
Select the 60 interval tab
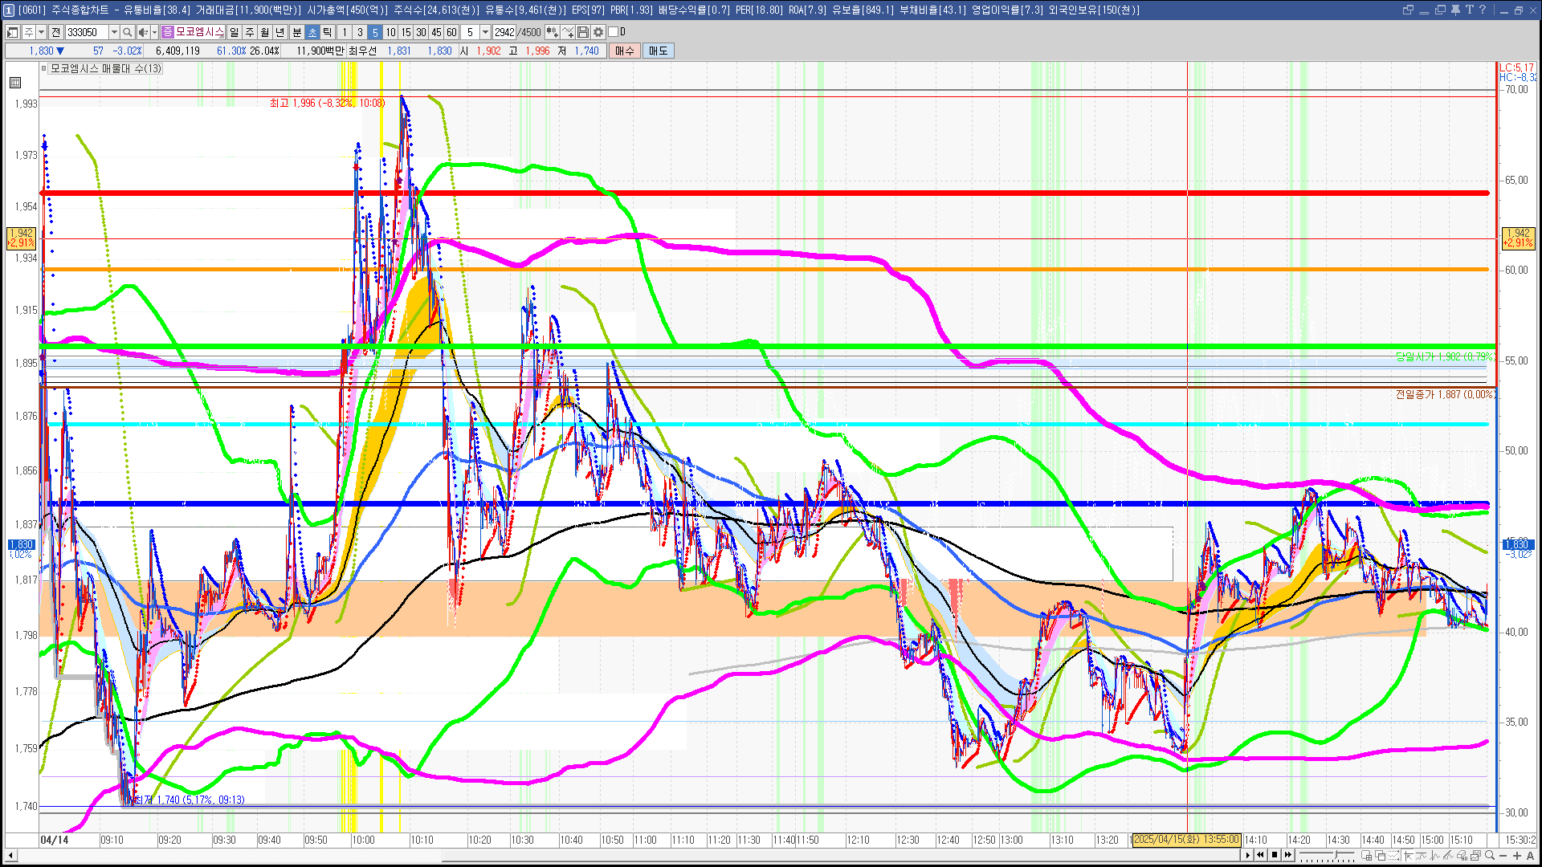click(x=451, y=32)
